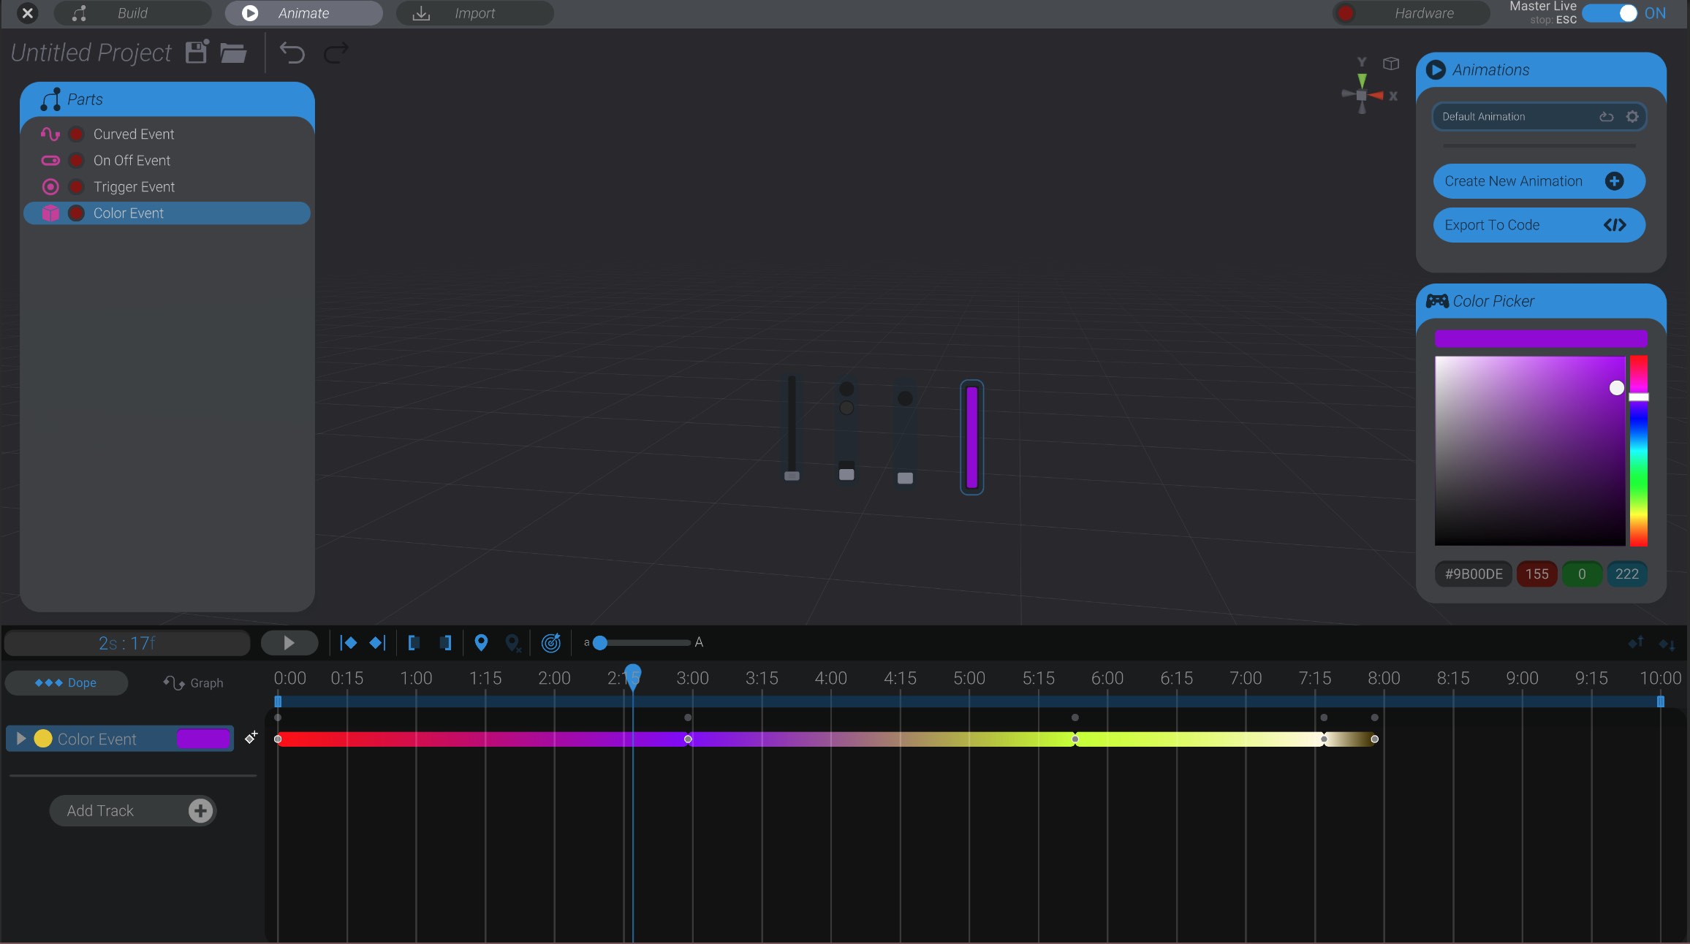The width and height of the screenshot is (1690, 944).
Task: Click the red dot beside Color Event
Action: coord(76,213)
